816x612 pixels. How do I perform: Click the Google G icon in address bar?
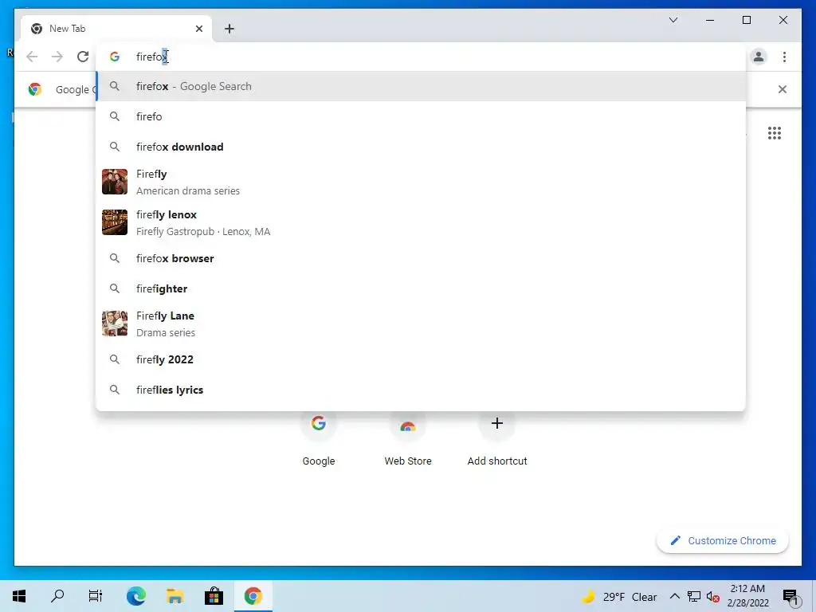pos(115,57)
